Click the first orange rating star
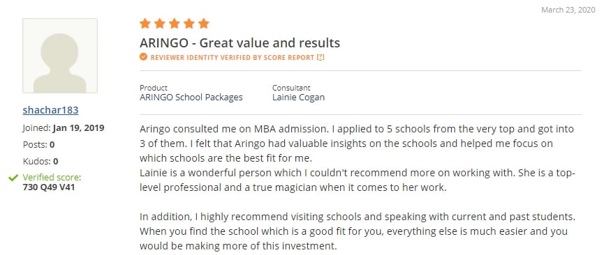The image size is (604, 255). click(x=145, y=24)
